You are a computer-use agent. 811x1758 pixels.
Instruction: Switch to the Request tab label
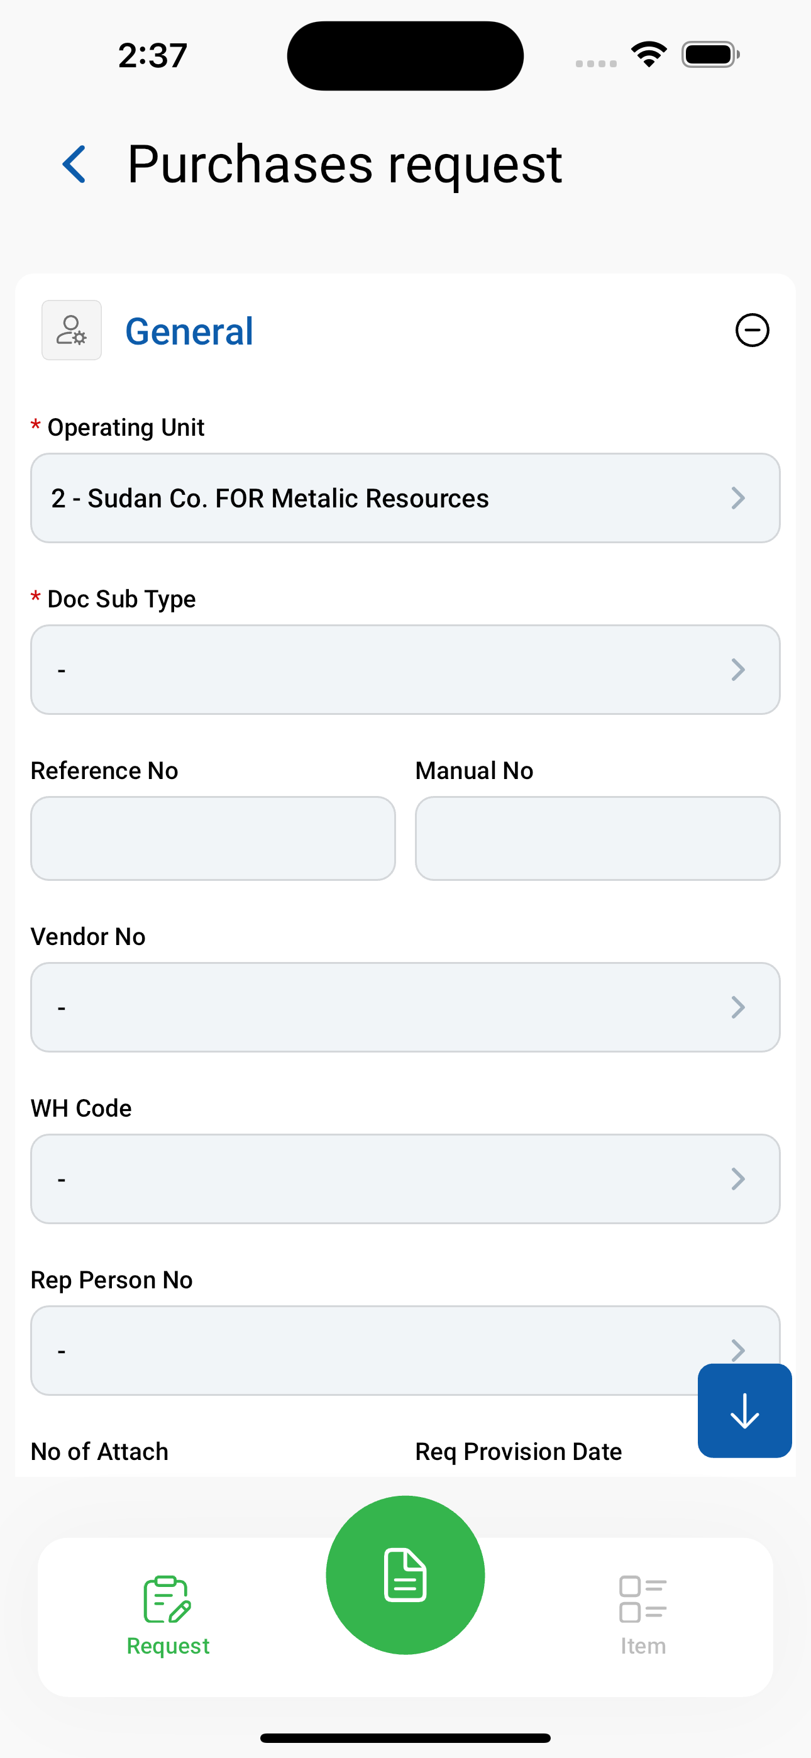point(168,1646)
